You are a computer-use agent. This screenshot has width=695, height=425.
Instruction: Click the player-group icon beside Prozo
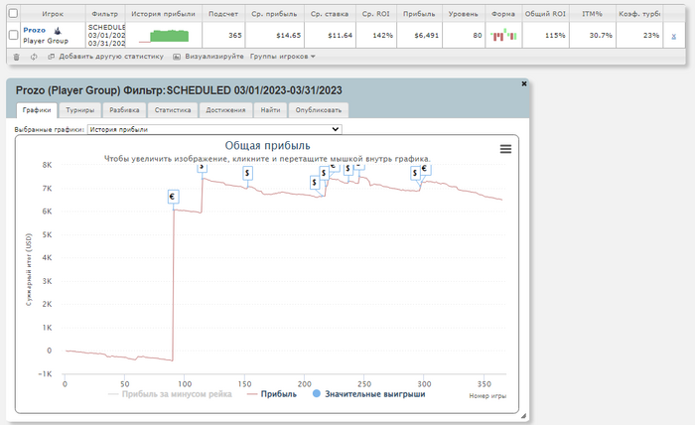(58, 31)
